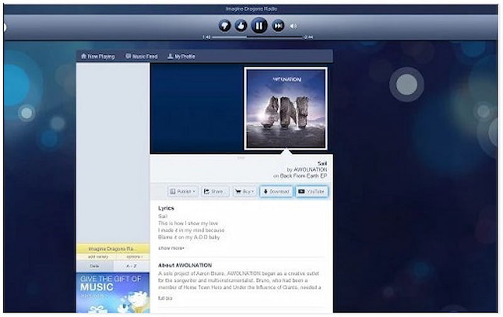Sort stations by A - Z
Screen dimensions: 503x317
pyautogui.click(x=131, y=266)
